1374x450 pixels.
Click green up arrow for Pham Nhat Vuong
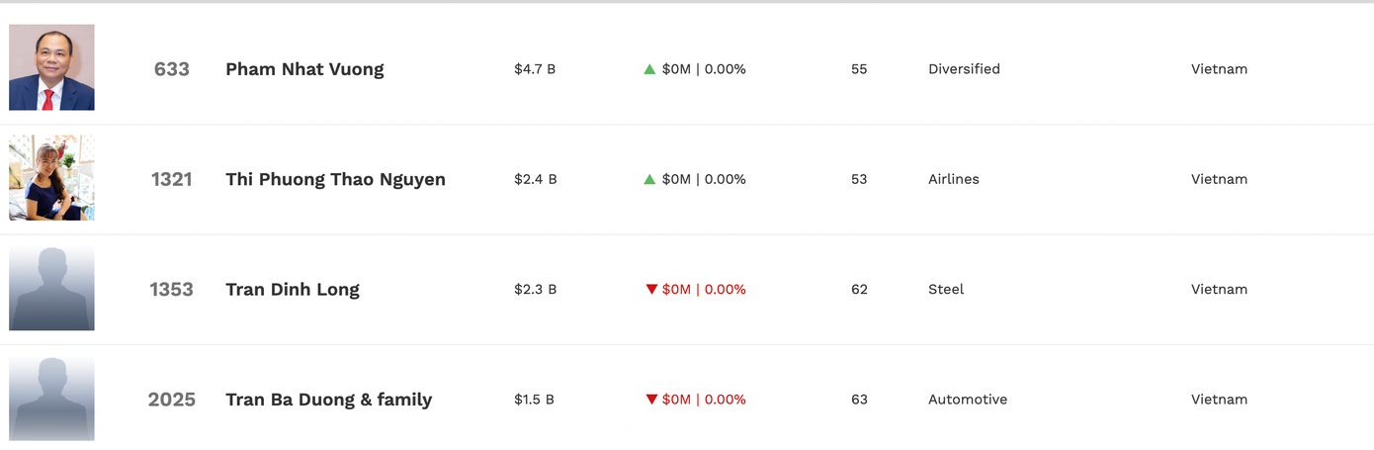pyautogui.click(x=649, y=69)
